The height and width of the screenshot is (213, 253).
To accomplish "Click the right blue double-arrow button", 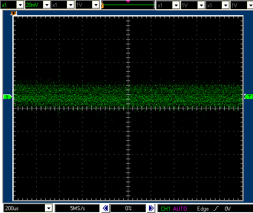I will coord(151,208).
